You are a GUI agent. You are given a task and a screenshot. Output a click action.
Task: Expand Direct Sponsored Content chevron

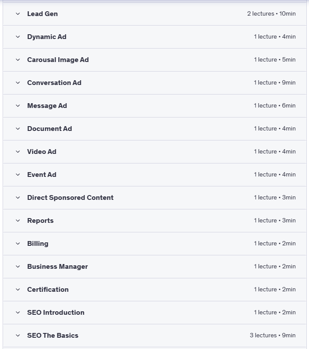click(x=18, y=198)
